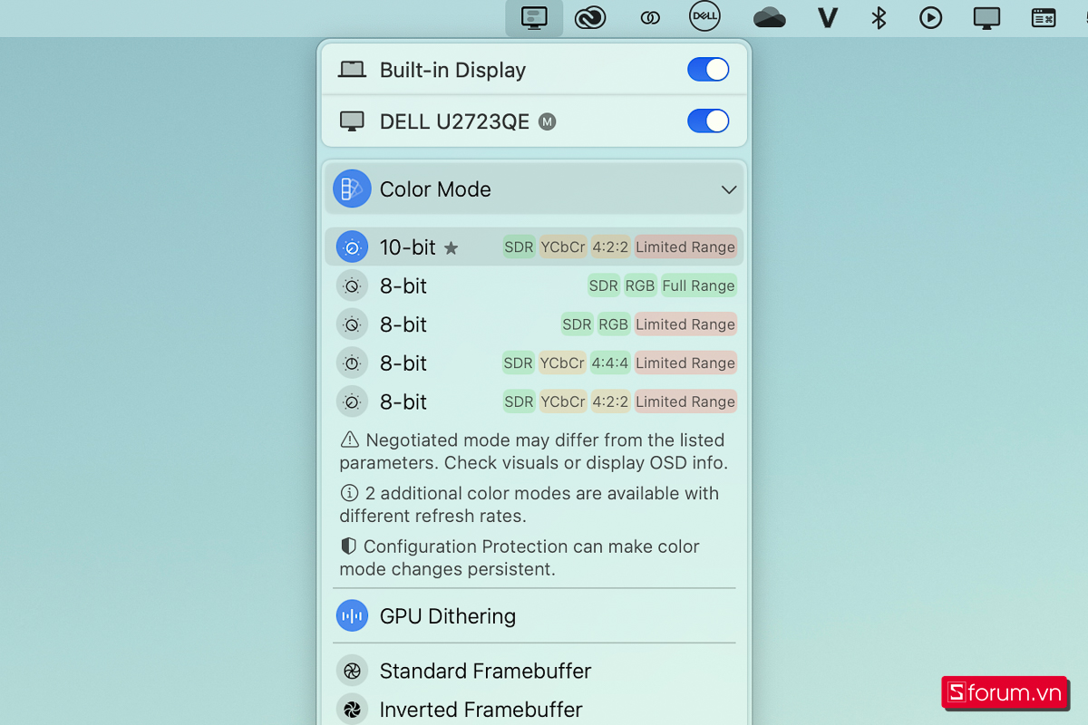Click the terminal window menu bar icon
This screenshot has height=725, width=1088.
1044,17
